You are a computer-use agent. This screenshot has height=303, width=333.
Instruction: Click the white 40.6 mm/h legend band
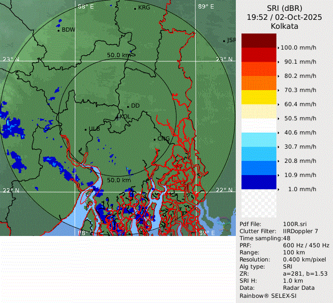point(258,126)
